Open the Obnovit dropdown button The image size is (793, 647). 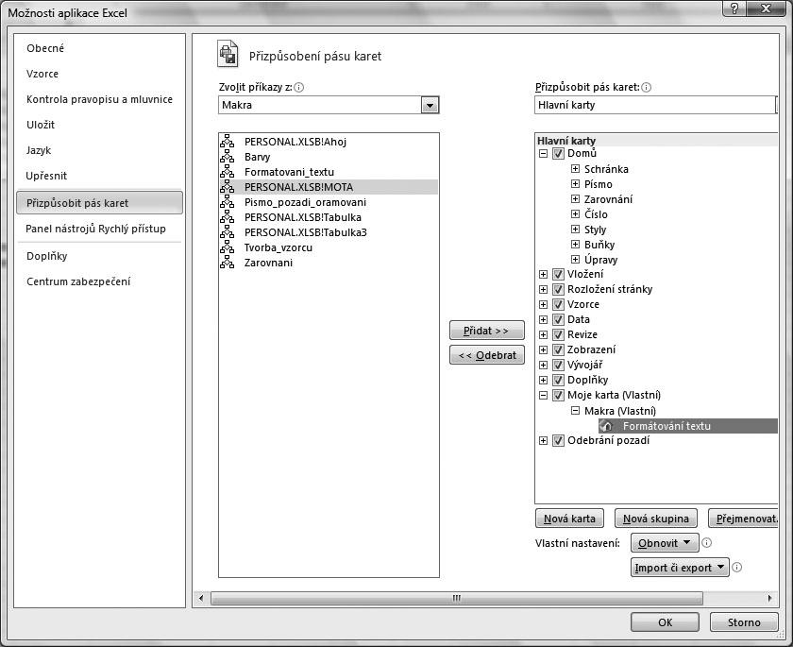point(665,543)
